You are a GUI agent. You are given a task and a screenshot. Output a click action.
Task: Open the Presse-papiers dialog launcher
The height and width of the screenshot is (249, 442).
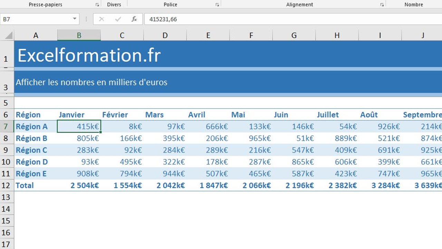(x=97, y=5)
